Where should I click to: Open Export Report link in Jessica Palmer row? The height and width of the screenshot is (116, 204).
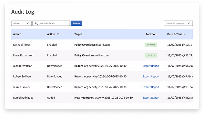[x=151, y=87]
